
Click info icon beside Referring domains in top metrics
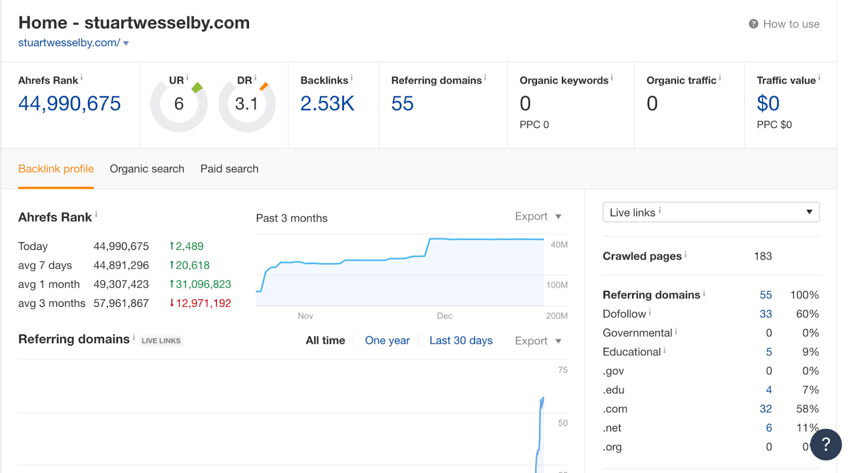coord(485,78)
